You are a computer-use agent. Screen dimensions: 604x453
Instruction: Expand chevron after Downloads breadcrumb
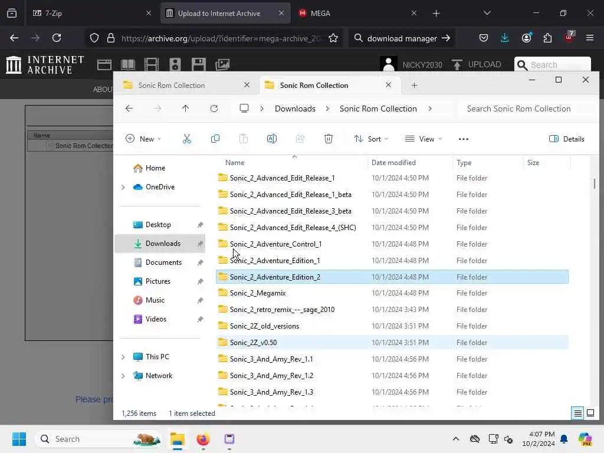327,109
